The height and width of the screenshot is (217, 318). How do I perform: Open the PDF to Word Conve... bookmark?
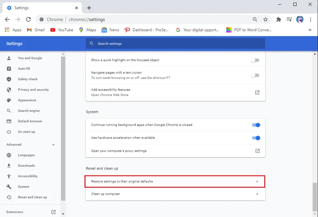pos(249,30)
